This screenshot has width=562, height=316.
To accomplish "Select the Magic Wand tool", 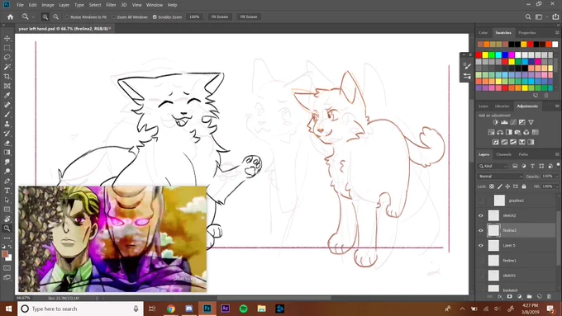I will [7, 67].
